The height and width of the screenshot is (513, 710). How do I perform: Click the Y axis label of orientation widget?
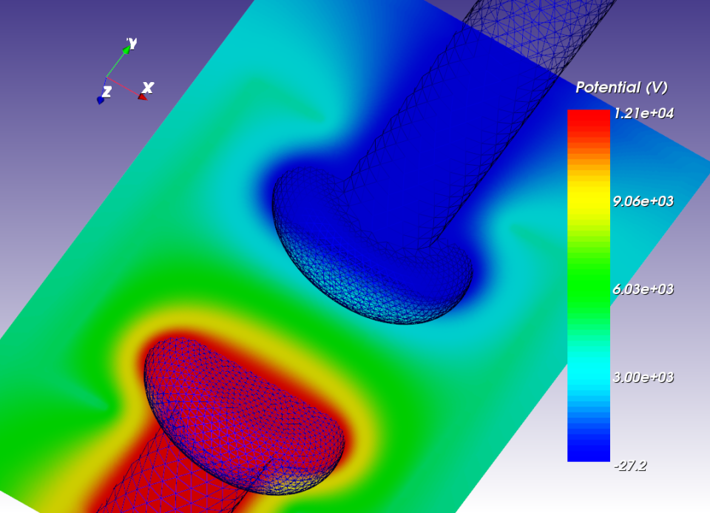132,44
